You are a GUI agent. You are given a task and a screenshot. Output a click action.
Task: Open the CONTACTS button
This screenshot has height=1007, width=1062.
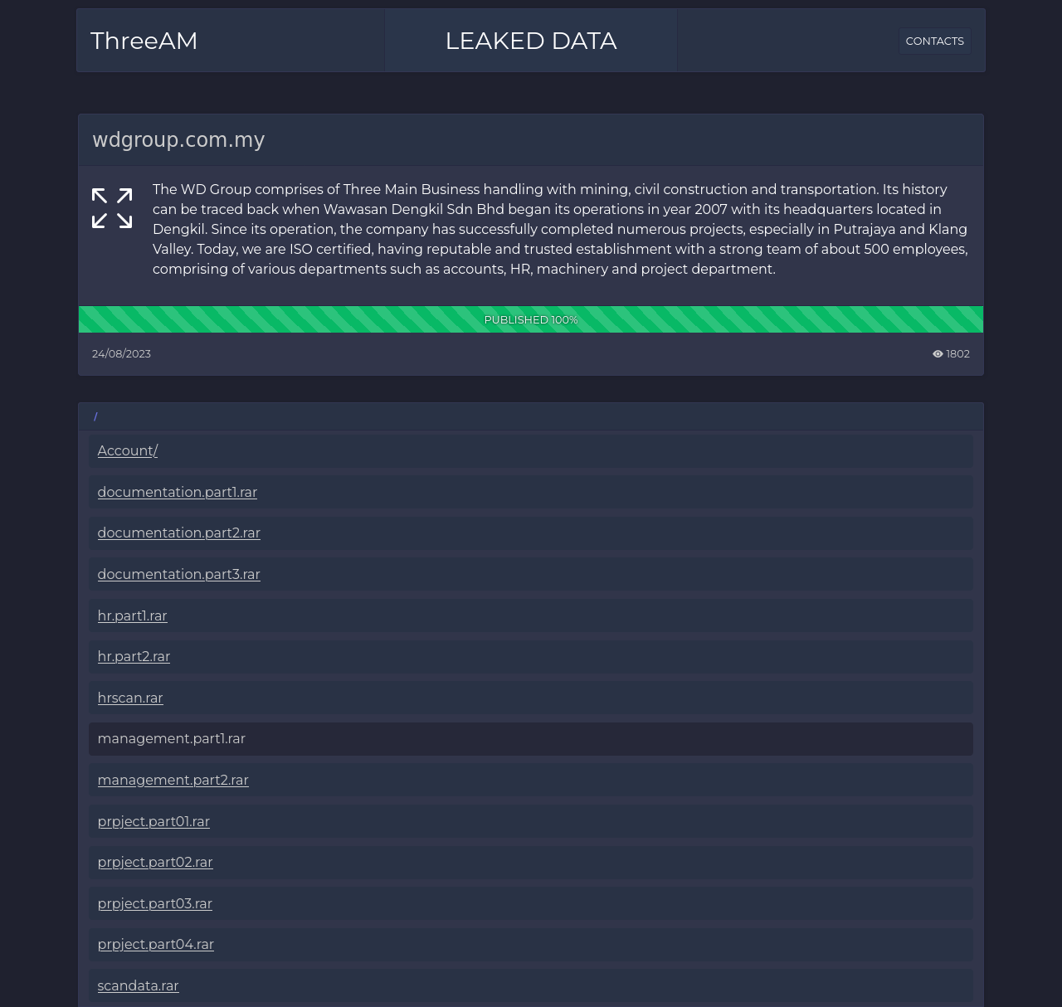click(x=935, y=41)
